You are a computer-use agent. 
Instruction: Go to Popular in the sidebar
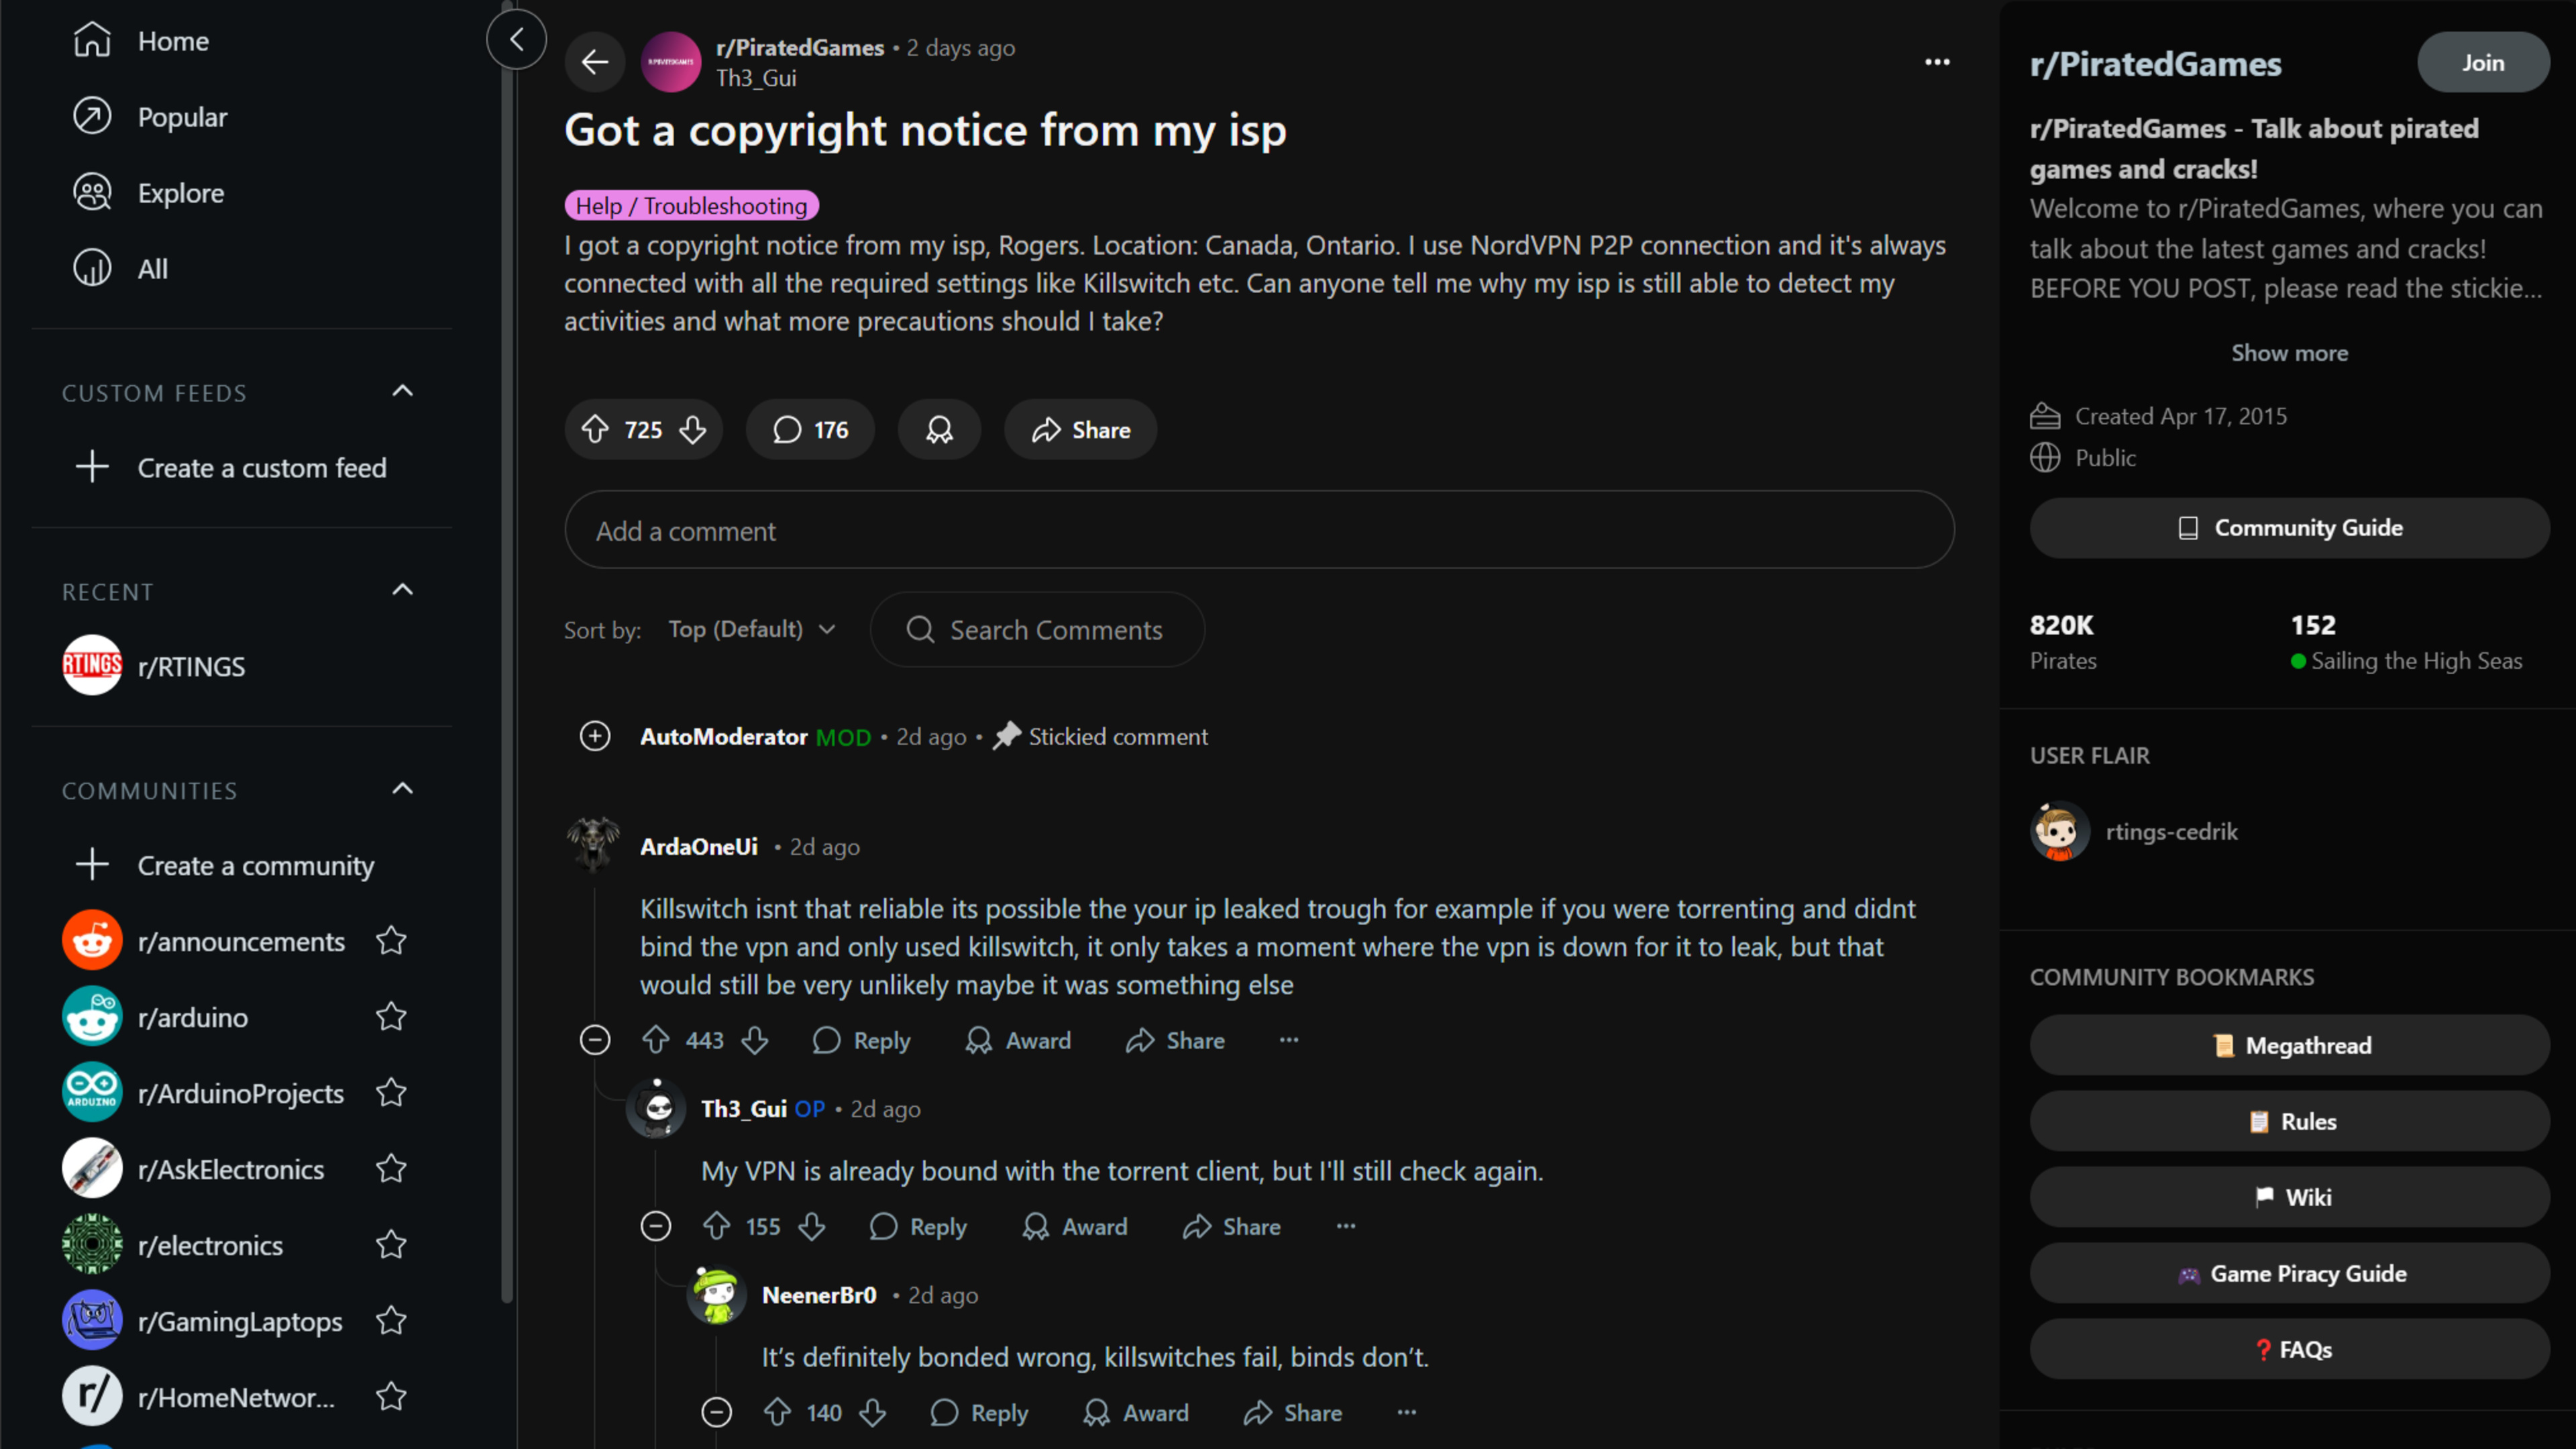(x=182, y=117)
